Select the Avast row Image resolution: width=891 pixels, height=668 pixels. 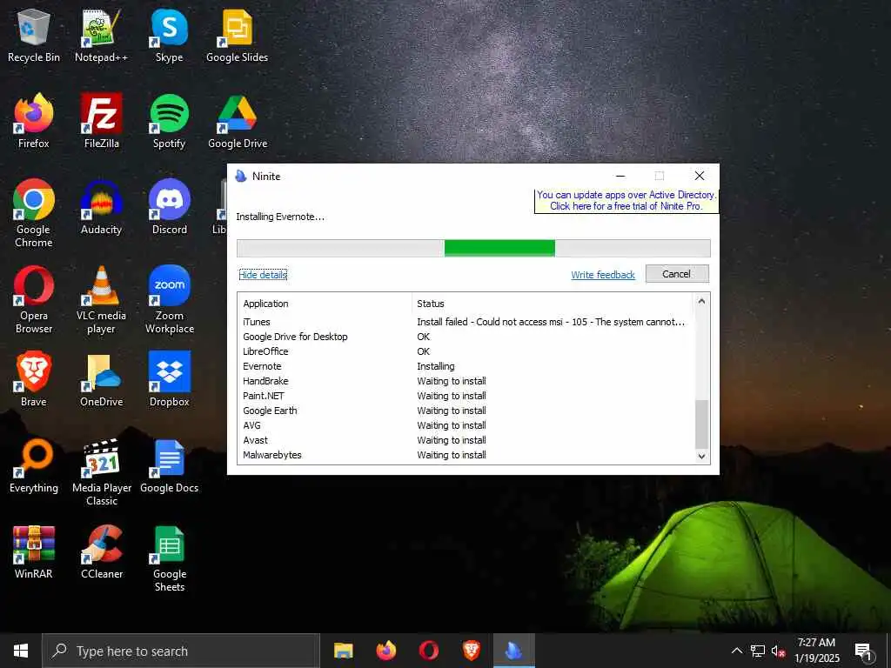click(x=466, y=440)
